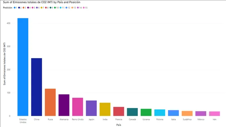Click the 'Reino Unido' axis label

[78, 119]
